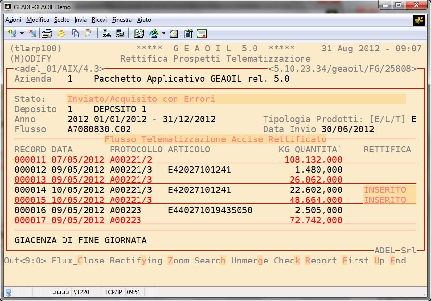Open the Finestra menu
Image resolution: width=431 pixels, height=301 pixels.
coord(122,20)
